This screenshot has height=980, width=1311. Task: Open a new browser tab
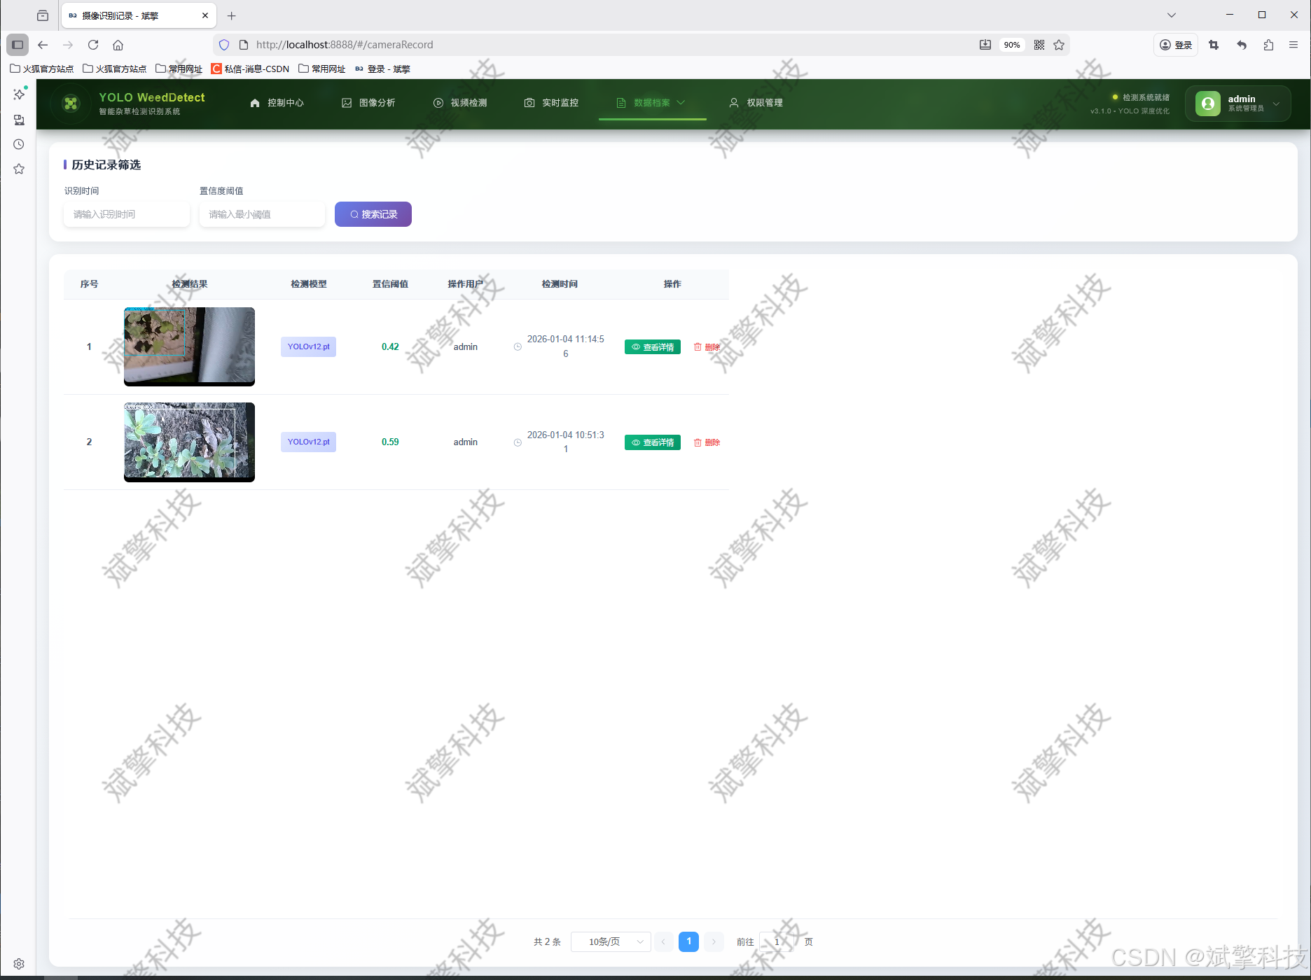[x=232, y=15]
